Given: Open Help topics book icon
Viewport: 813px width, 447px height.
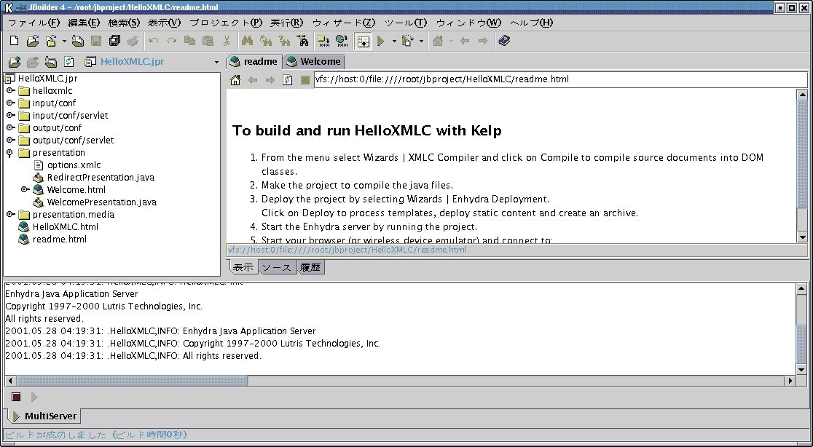Looking at the screenshot, I should click(504, 41).
